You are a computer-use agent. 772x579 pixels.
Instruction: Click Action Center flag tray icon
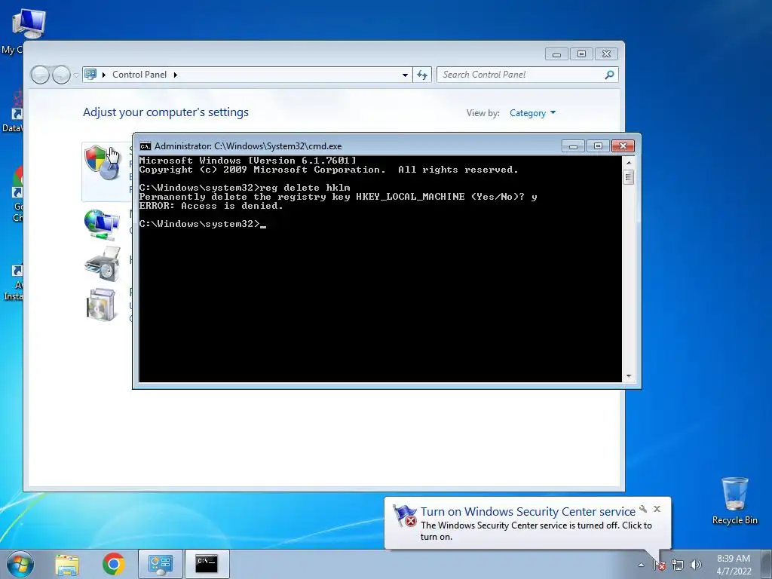660,565
